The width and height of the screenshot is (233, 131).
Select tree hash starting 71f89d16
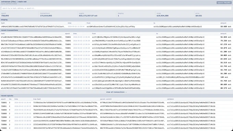click(65, 103)
